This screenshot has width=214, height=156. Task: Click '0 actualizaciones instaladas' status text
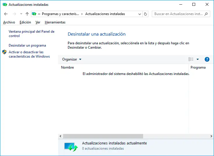pos(103,148)
